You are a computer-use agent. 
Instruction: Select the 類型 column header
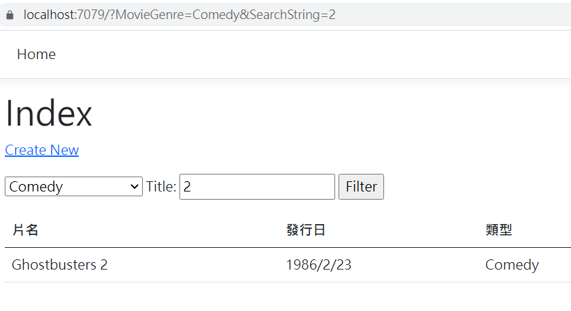[x=498, y=230]
